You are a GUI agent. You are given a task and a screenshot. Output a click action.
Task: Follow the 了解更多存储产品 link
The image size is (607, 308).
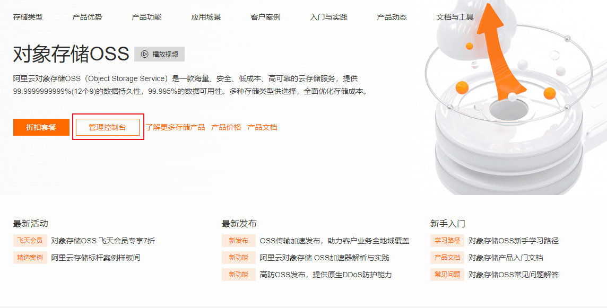click(x=176, y=127)
